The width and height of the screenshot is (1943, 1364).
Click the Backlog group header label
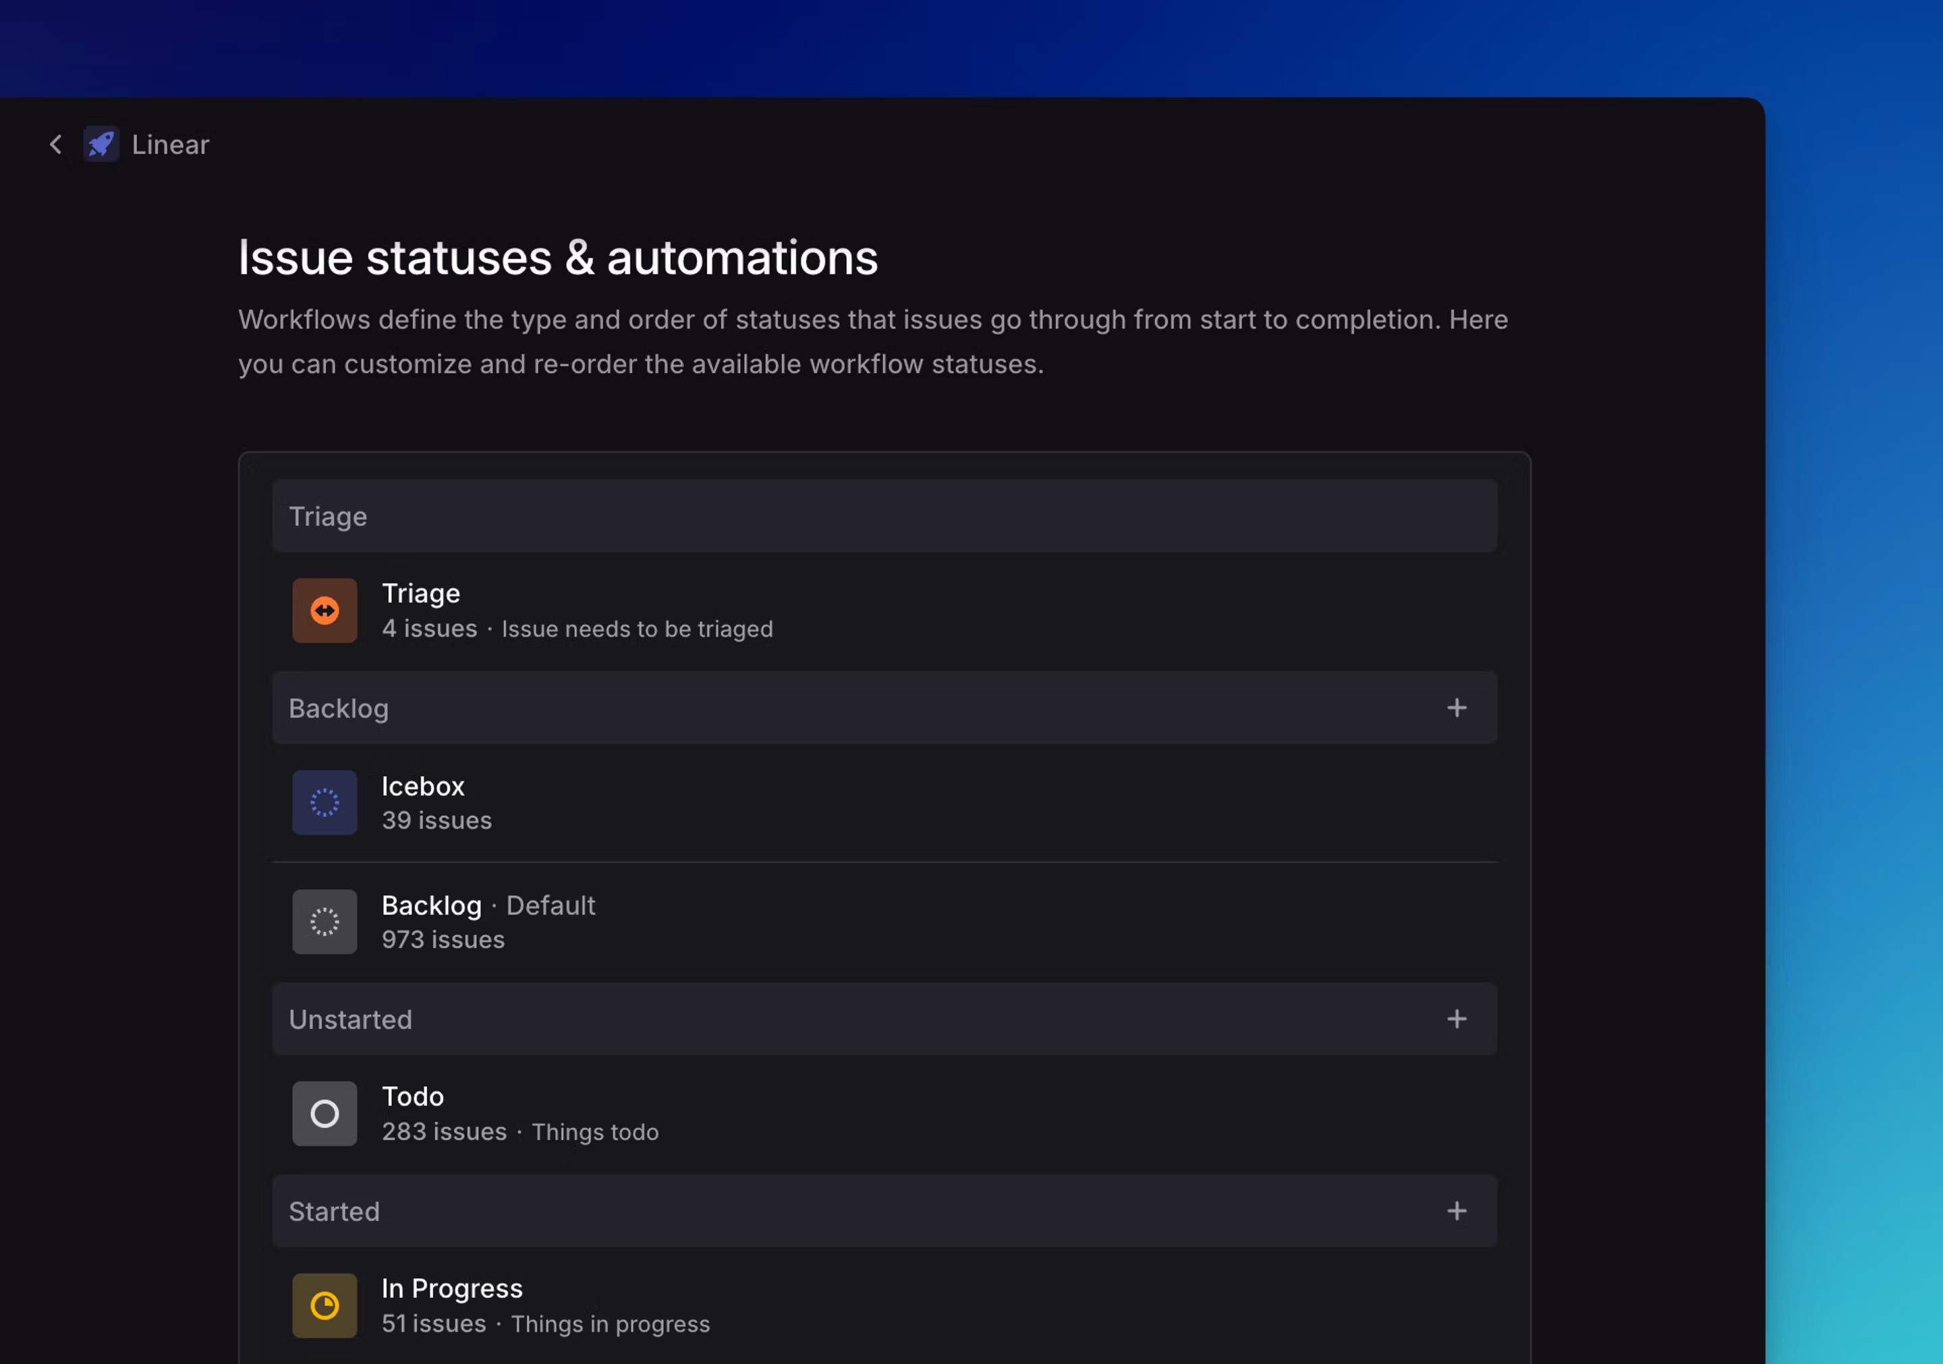coord(339,708)
